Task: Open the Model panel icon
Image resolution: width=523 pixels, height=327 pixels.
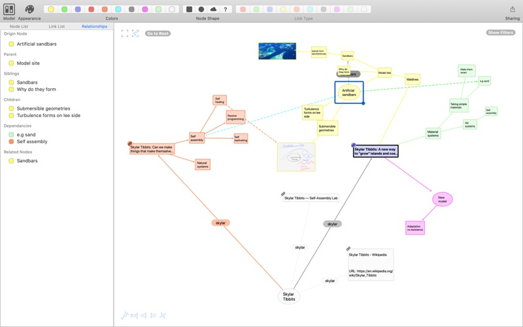Action: point(9,9)
